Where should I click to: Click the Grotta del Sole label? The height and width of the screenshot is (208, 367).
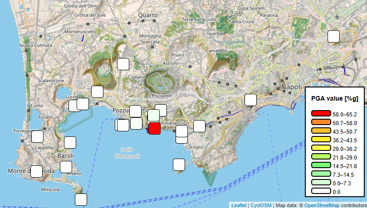coord(90,15)
